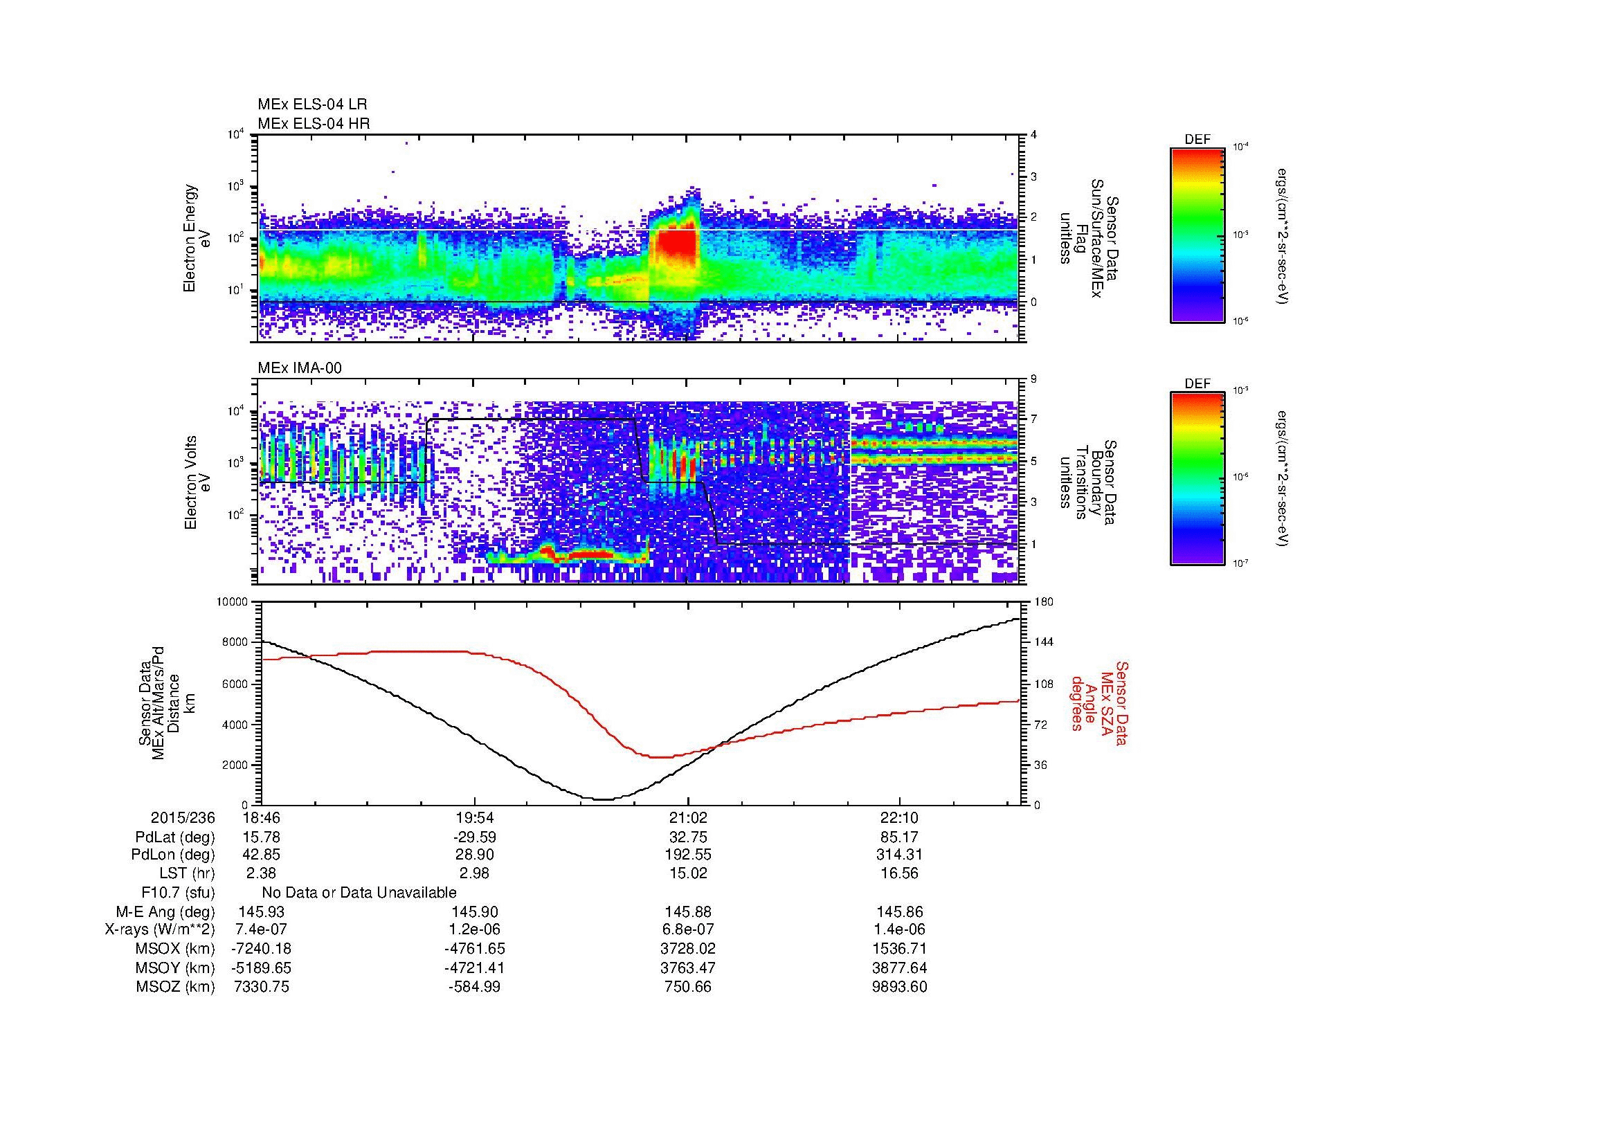Select X-rays value '1.2e-06'
The image size is (1619, 1144).
point(475,929)
